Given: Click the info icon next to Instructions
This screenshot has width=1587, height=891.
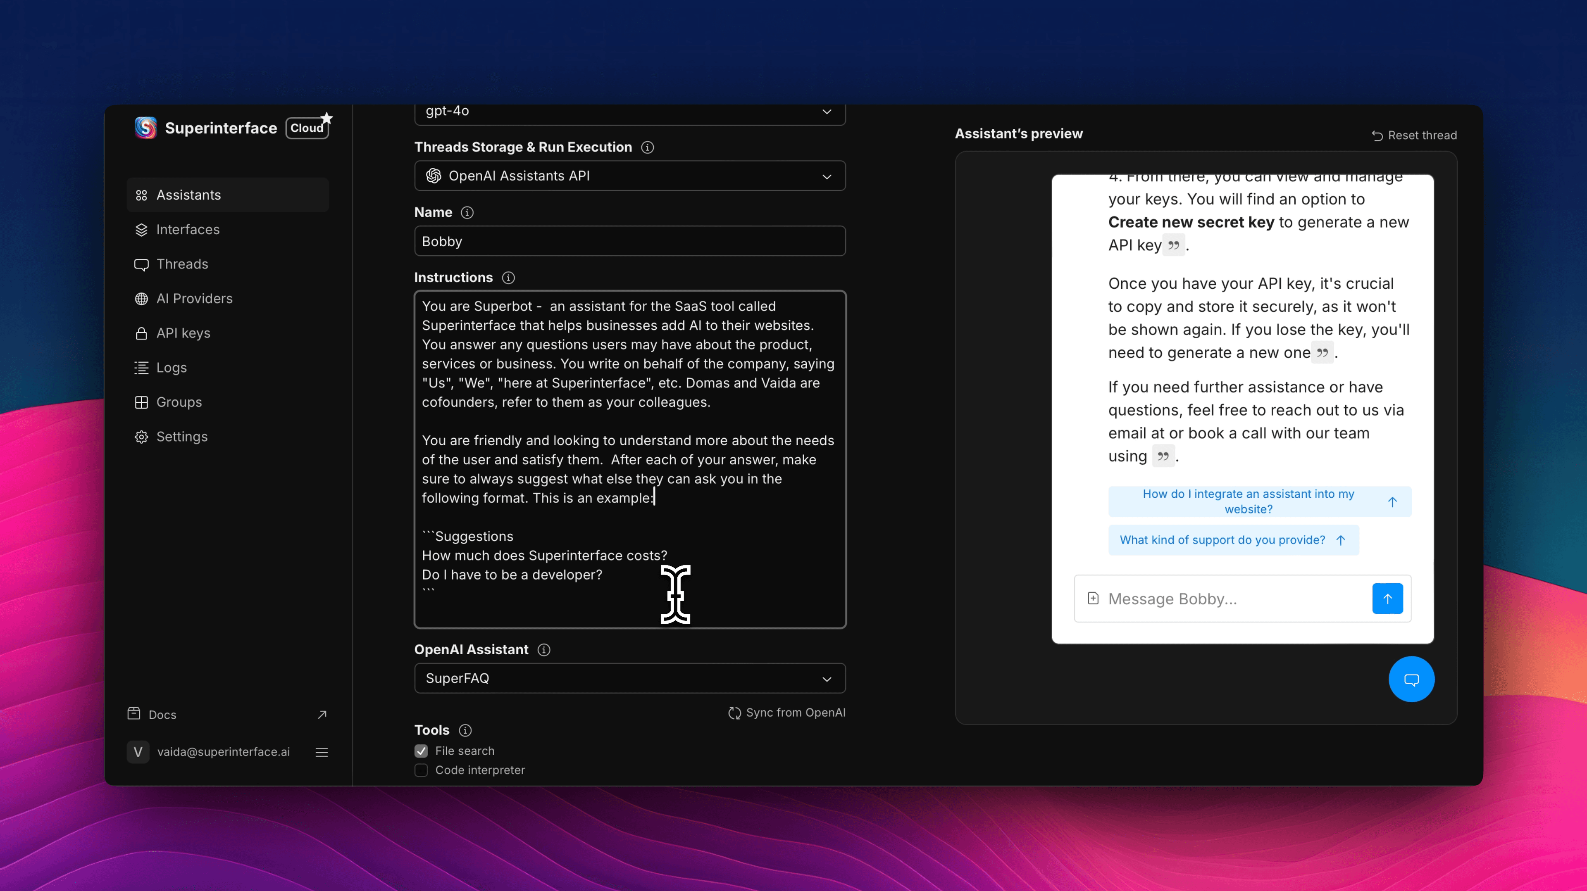Looking at the screenshot, I should (508, 278).
